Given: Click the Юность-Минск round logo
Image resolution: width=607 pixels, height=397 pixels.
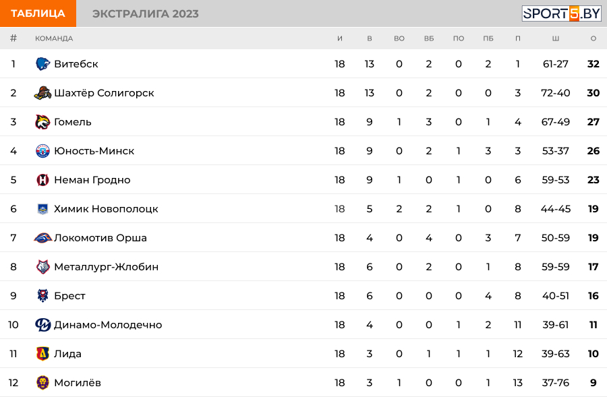Looking at the screenshot, I should coord(42,151).
